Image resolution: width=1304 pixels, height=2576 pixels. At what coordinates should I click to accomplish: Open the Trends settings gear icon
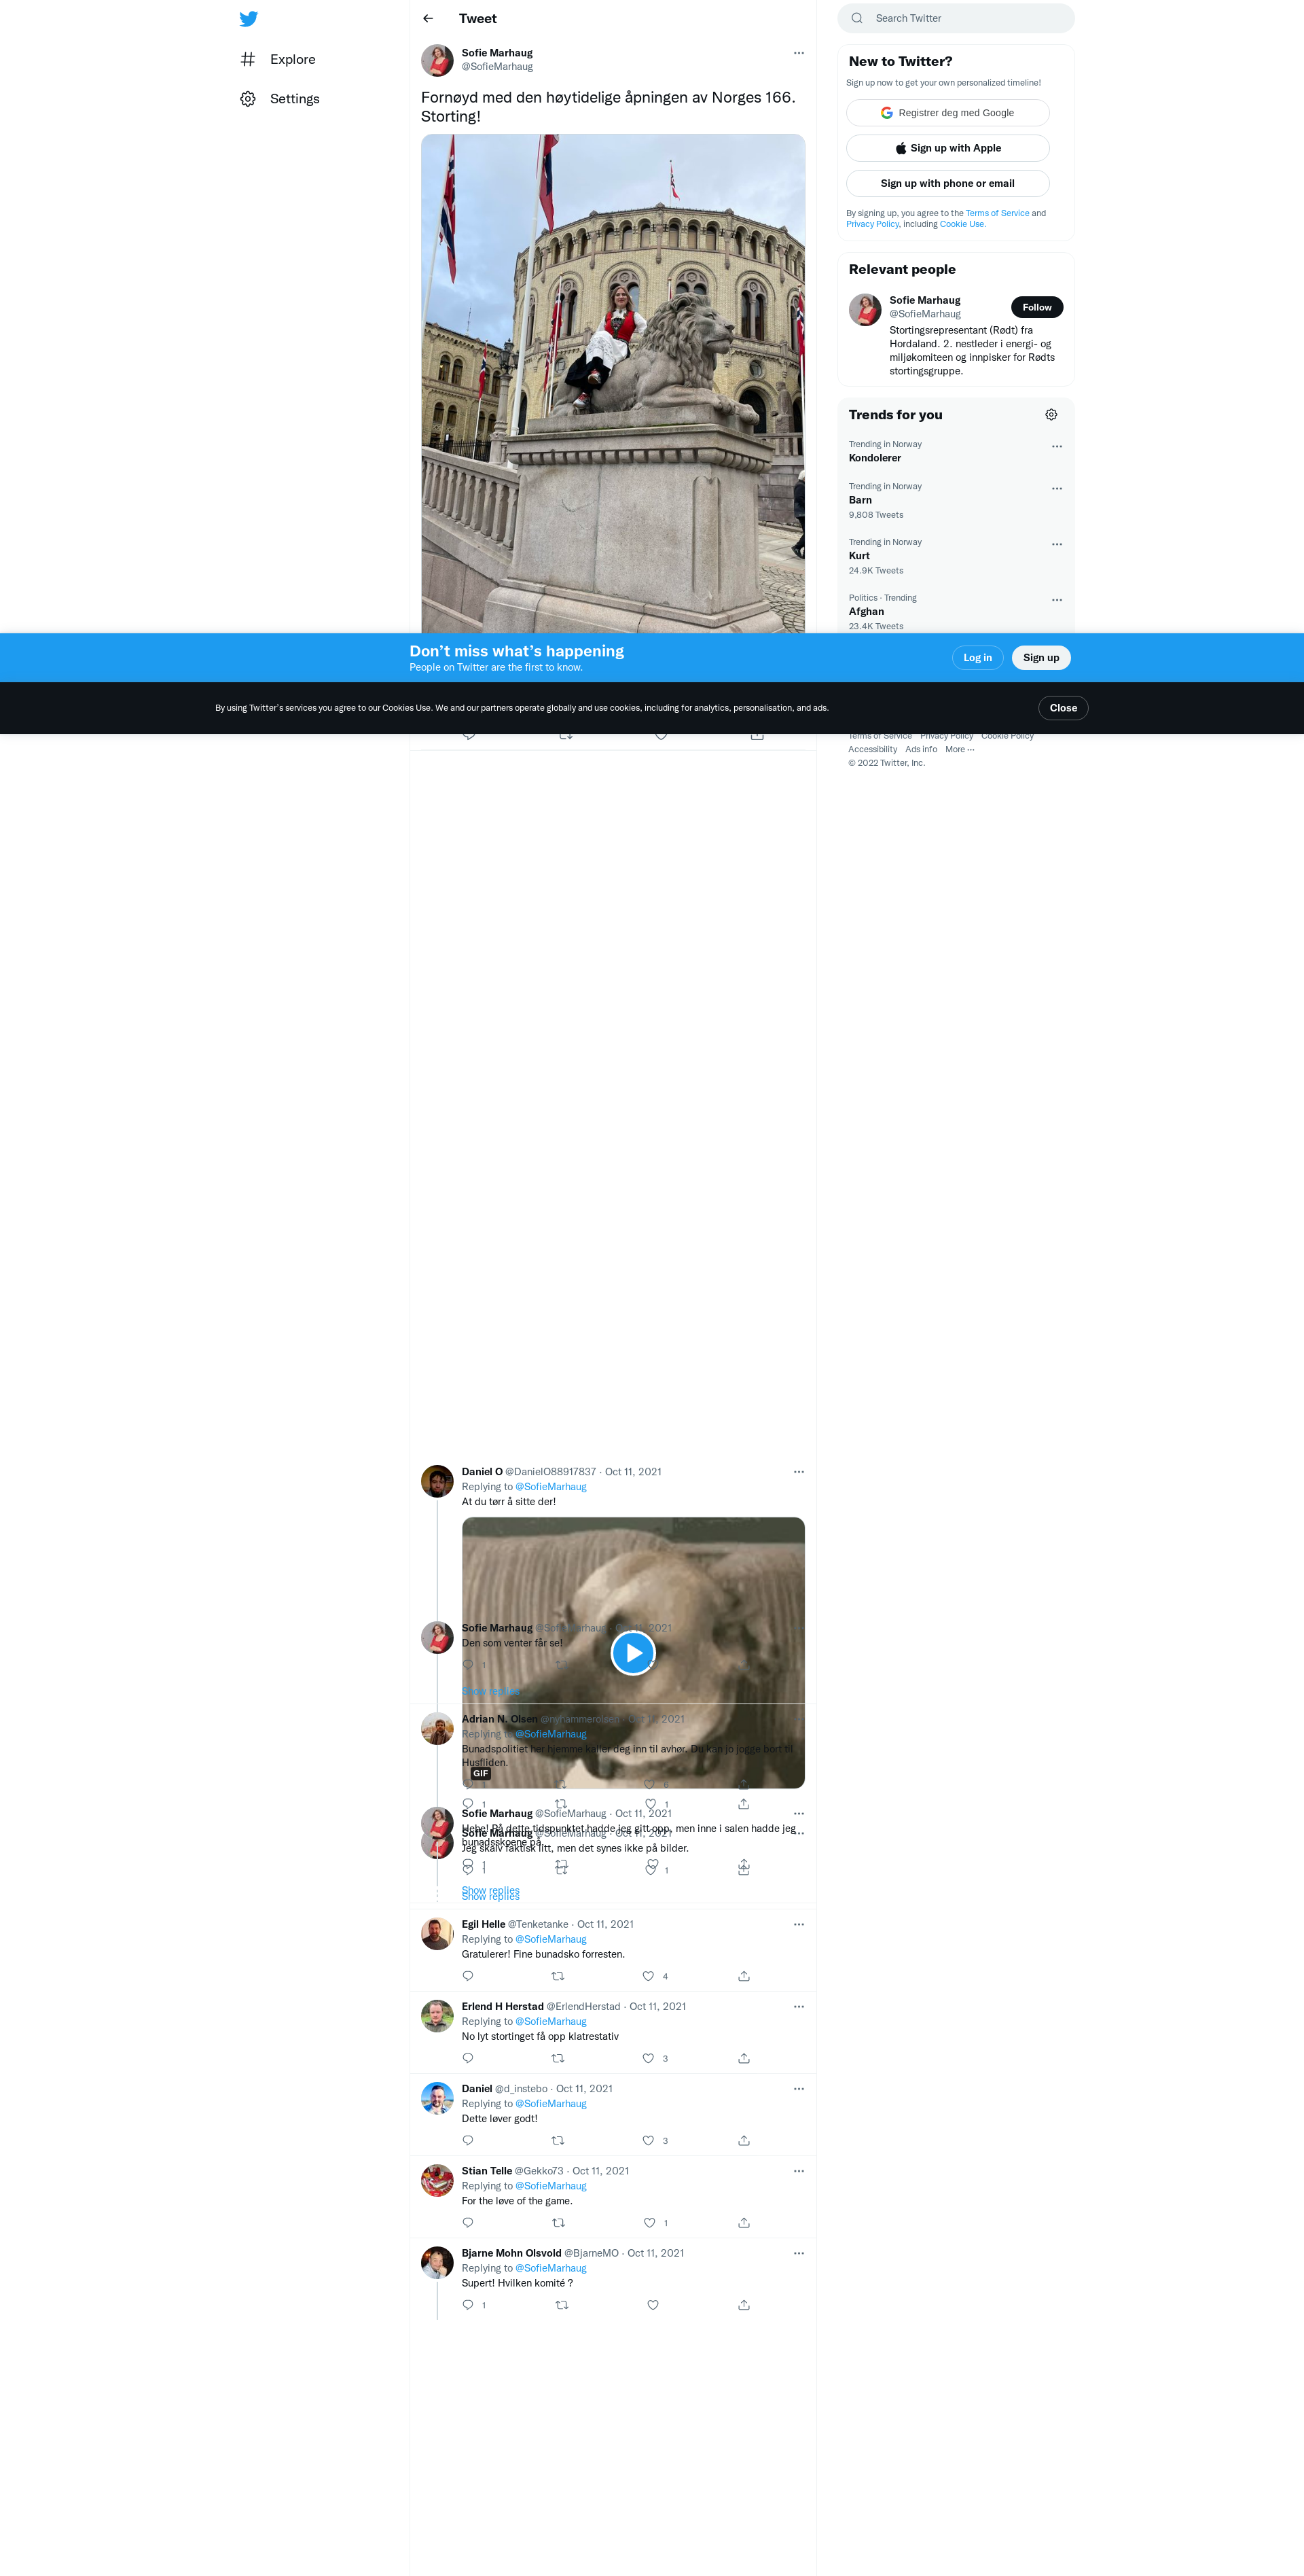tap(1050, 415)
